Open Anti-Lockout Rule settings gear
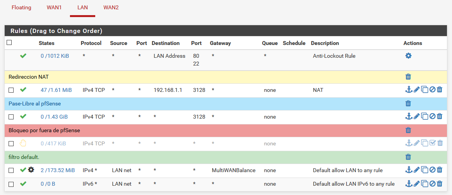The height and width of the screenshot is (195, 452). click(x=408, y=56)
